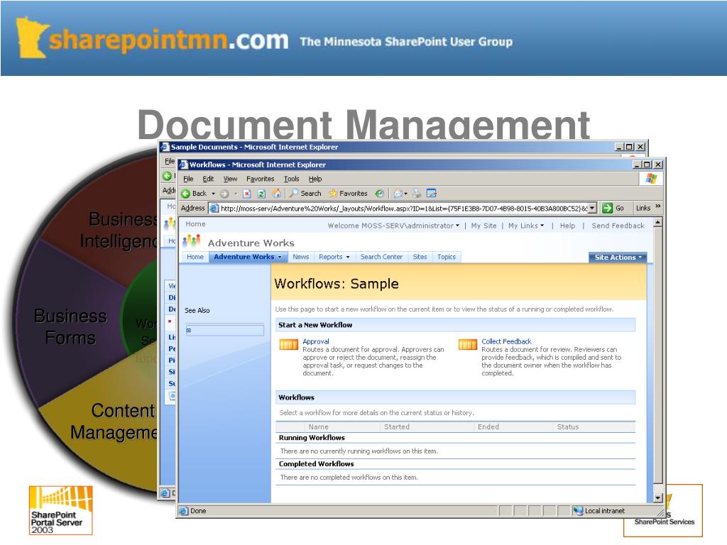Click the Links toolbar label
The width and height of the screenshot is (727, 545).
coord(643,208)
